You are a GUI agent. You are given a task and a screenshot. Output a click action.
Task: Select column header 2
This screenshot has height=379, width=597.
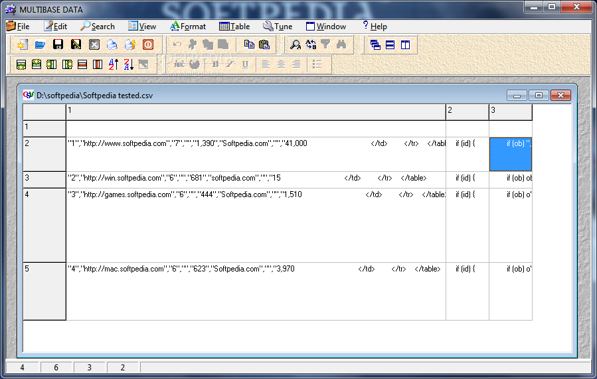point(468,112)
